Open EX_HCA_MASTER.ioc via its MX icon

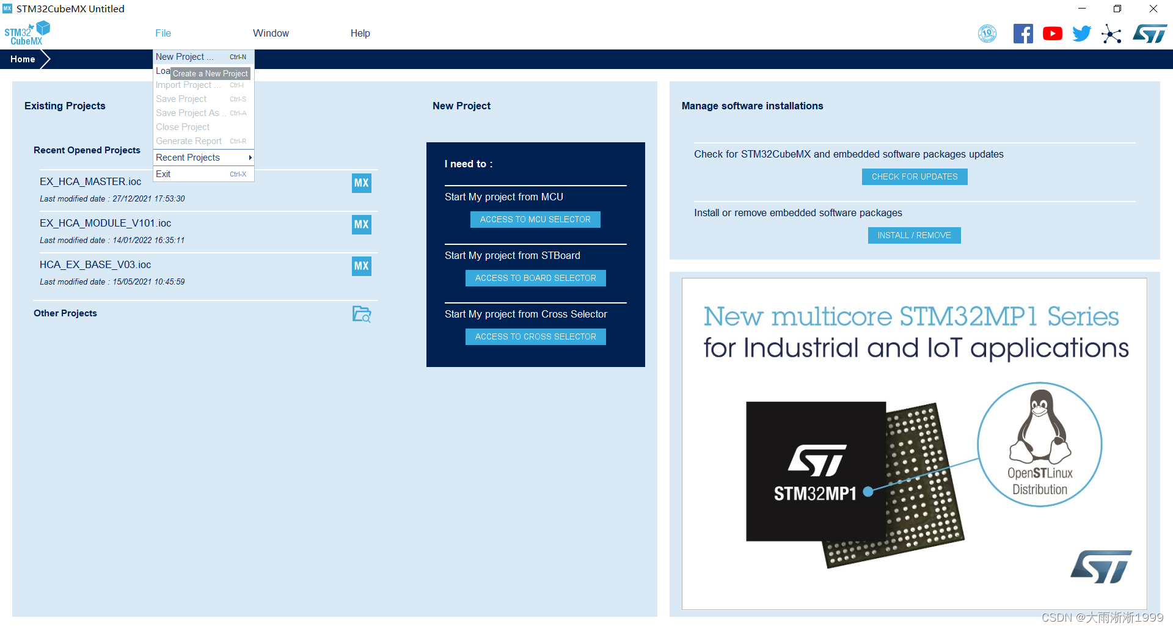click(x=362, y=183)
